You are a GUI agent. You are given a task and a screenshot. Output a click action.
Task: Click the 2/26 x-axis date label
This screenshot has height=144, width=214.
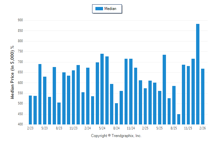(202, 128)
